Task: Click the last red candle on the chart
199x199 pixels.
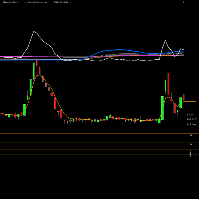Action: (x=183, y=97)
